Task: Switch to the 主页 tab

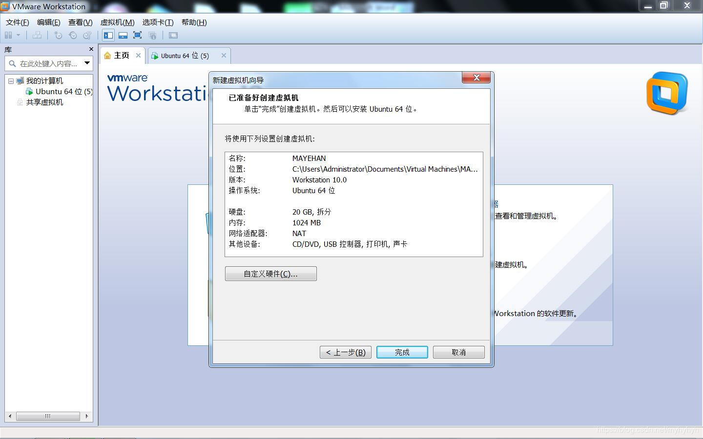Action: click(x=121, y=55)
